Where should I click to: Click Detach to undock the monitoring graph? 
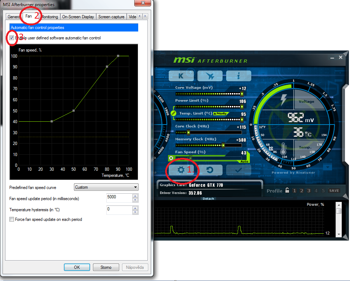pos(208,199)
